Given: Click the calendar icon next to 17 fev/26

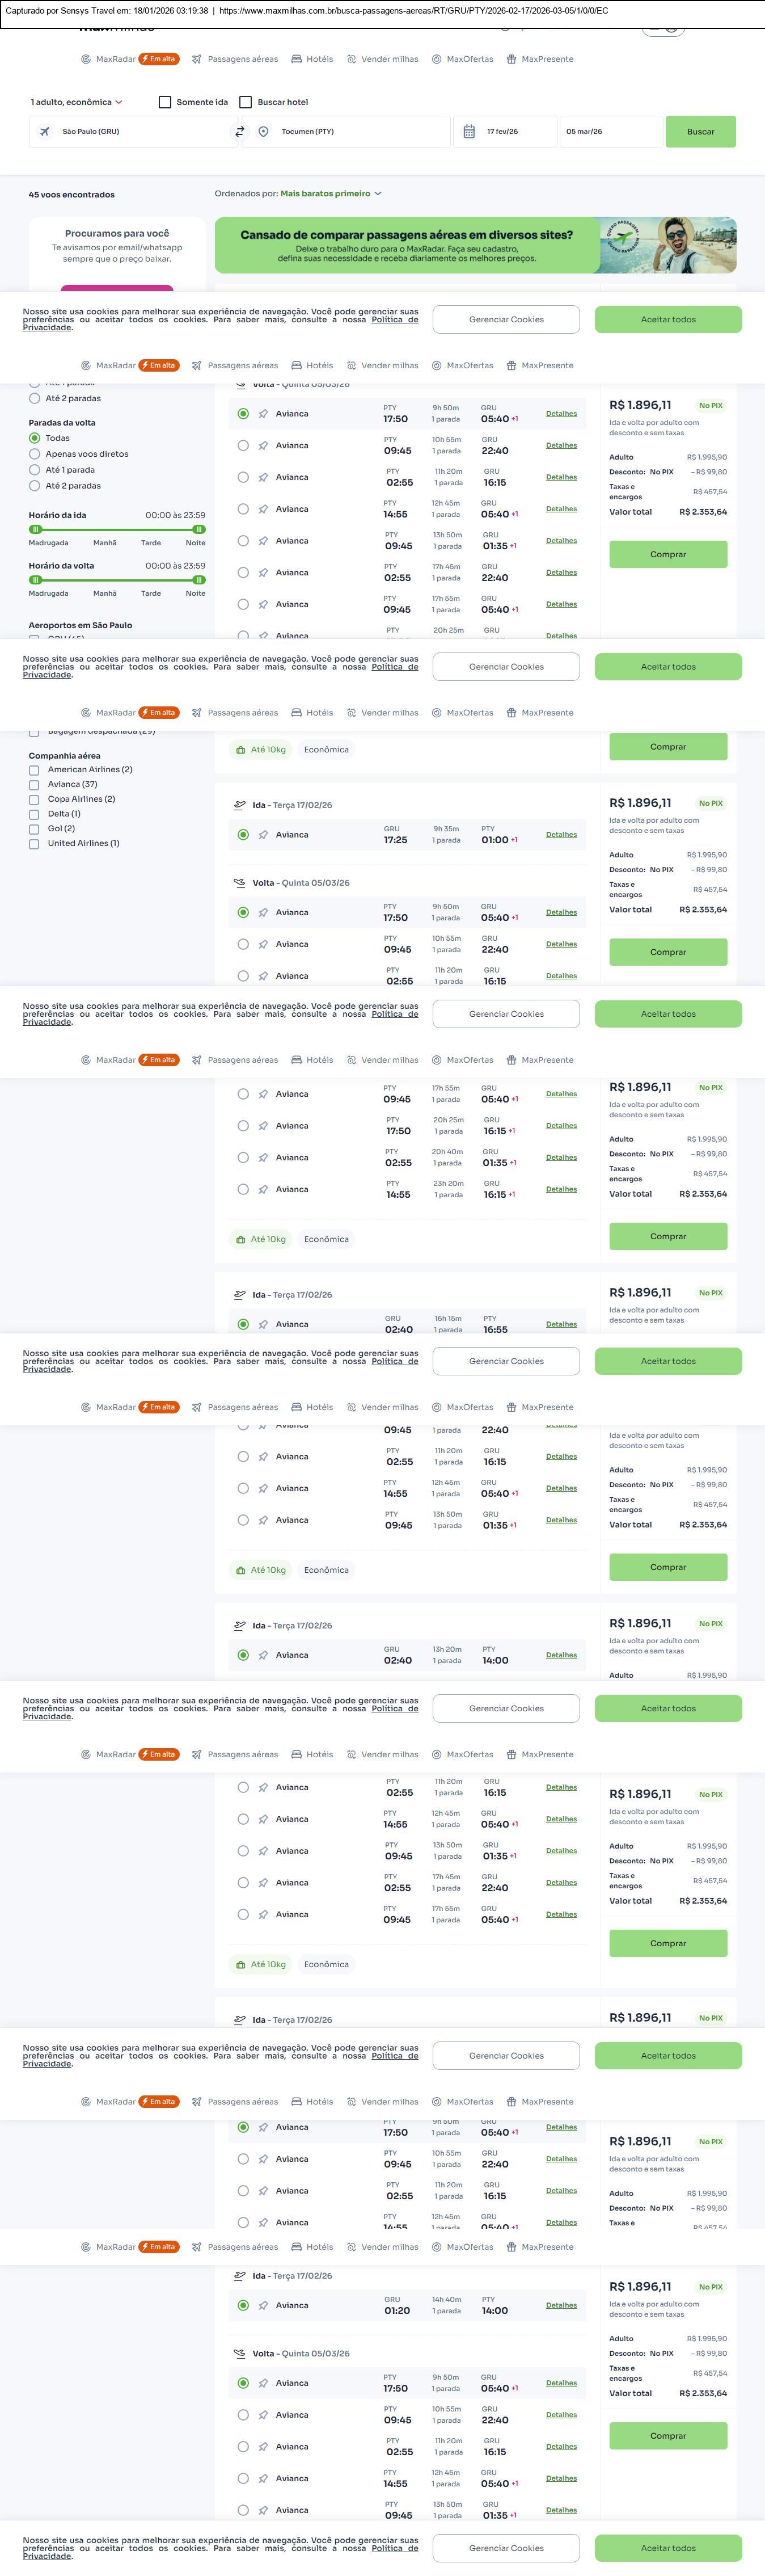Looking at the screenshot, I should tap(469, 131).
